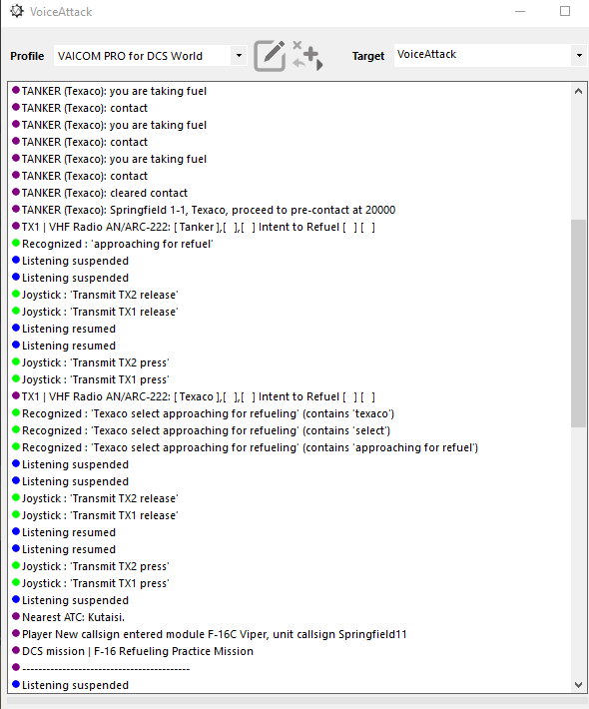Image resolution: width=589 pixels, height=709 pixels.
Task: Expand the Target dropdown arrow
Action: [x=579, y=56]
